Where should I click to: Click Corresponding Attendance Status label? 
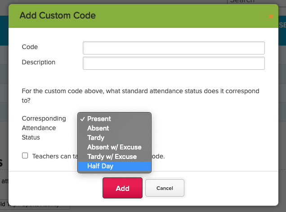click(x=44, y=128)
